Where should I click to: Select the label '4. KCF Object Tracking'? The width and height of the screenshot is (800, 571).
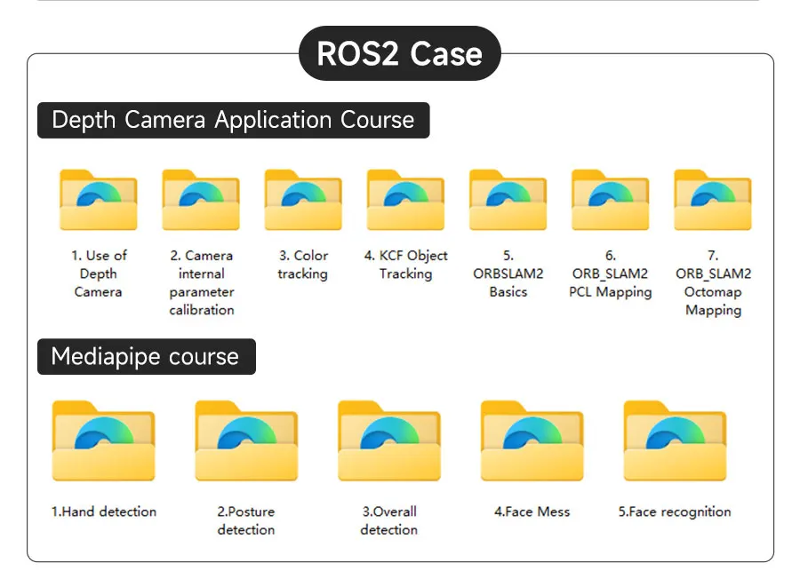coord(405,265)
